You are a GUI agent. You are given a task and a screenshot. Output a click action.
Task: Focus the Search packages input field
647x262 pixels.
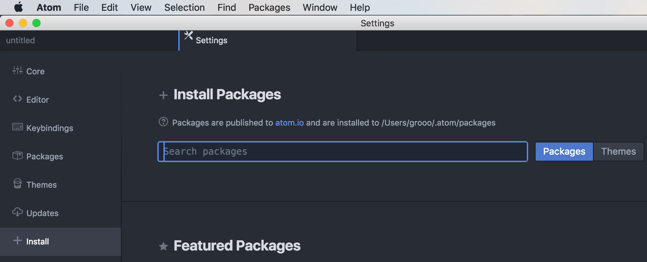click(x=343, y=152)
